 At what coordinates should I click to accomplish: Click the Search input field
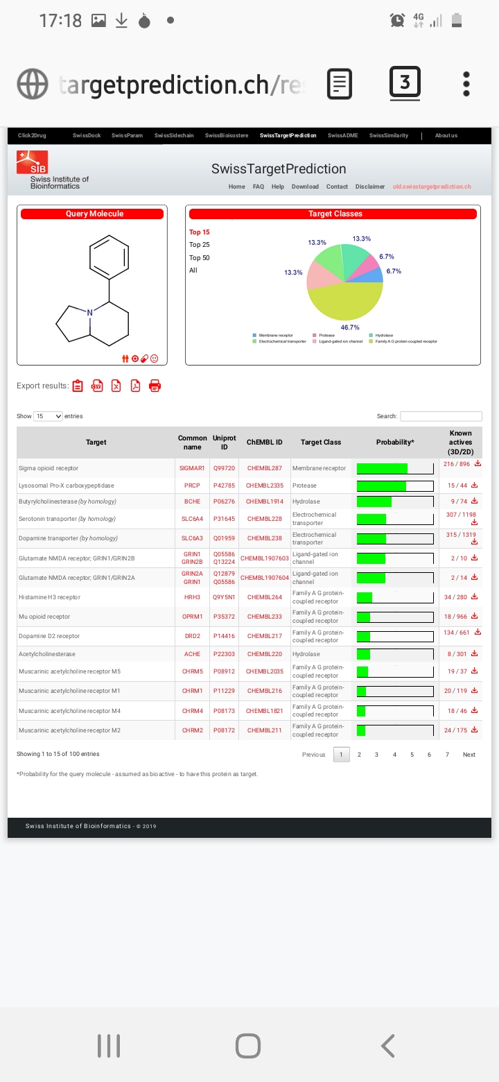(x=441, y=416)
